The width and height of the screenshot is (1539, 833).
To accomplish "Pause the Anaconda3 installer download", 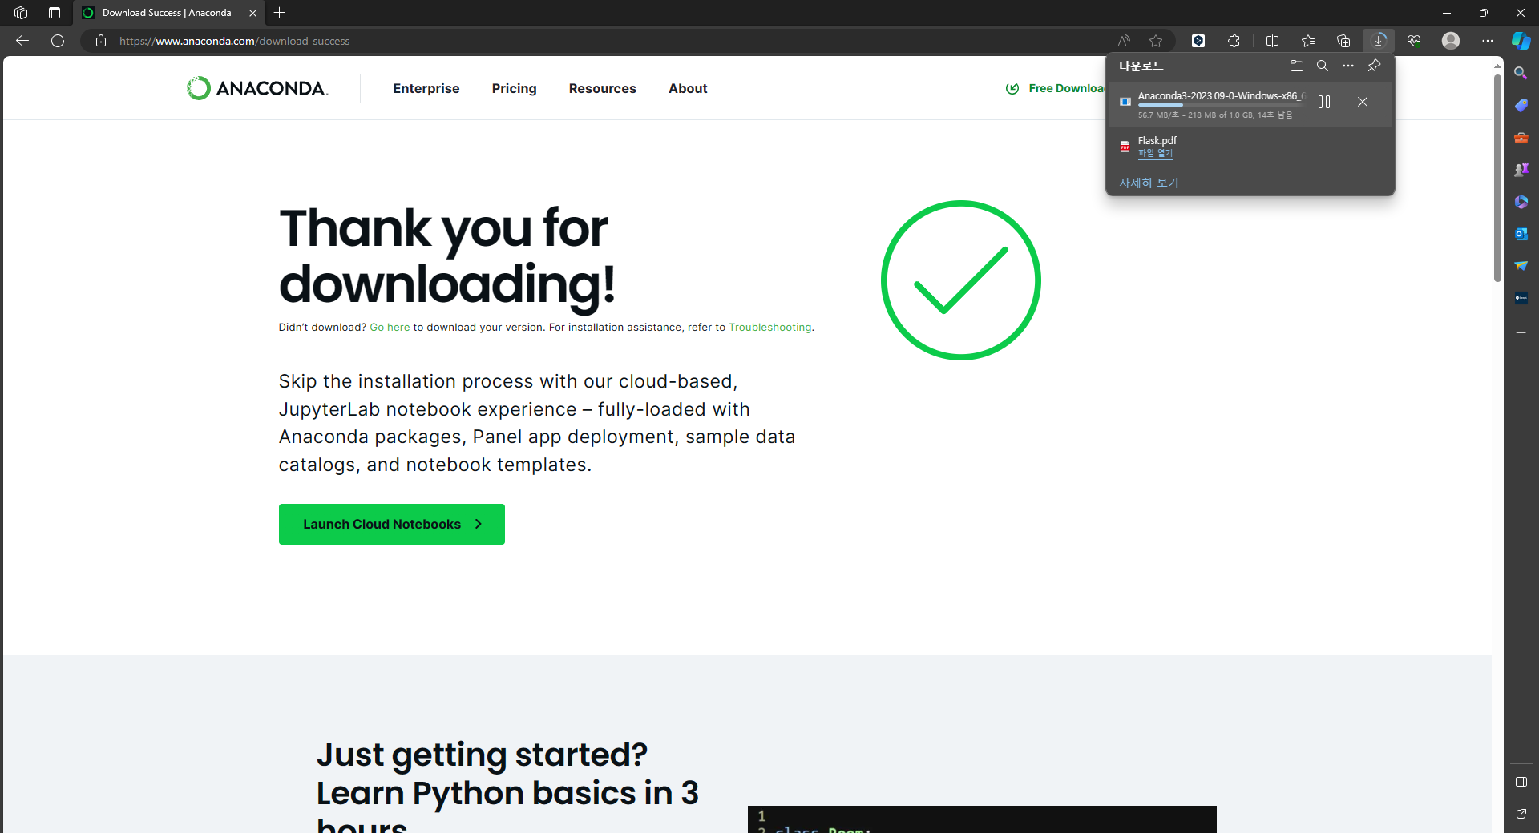I will [x=1324, y=102].
